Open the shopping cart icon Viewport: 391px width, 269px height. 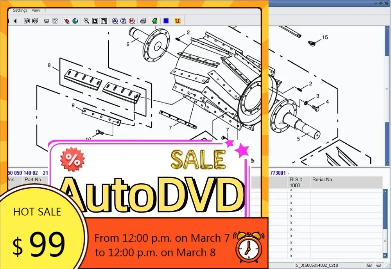[x=47, y=21]
